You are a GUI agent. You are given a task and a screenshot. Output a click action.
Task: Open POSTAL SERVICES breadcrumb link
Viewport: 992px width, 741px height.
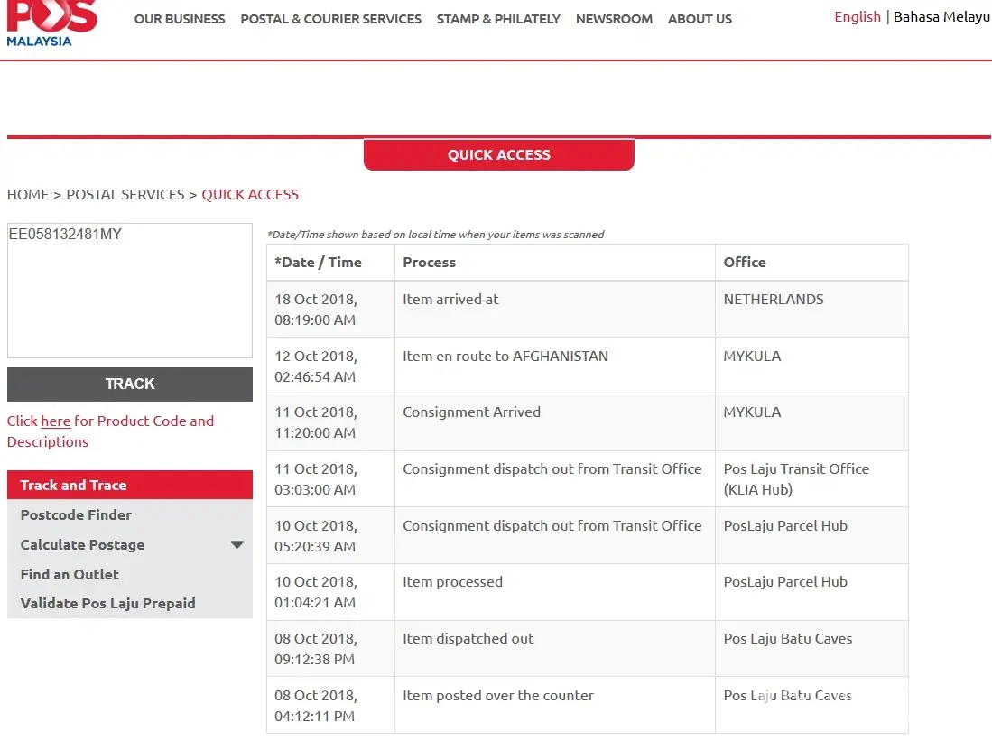125,194
